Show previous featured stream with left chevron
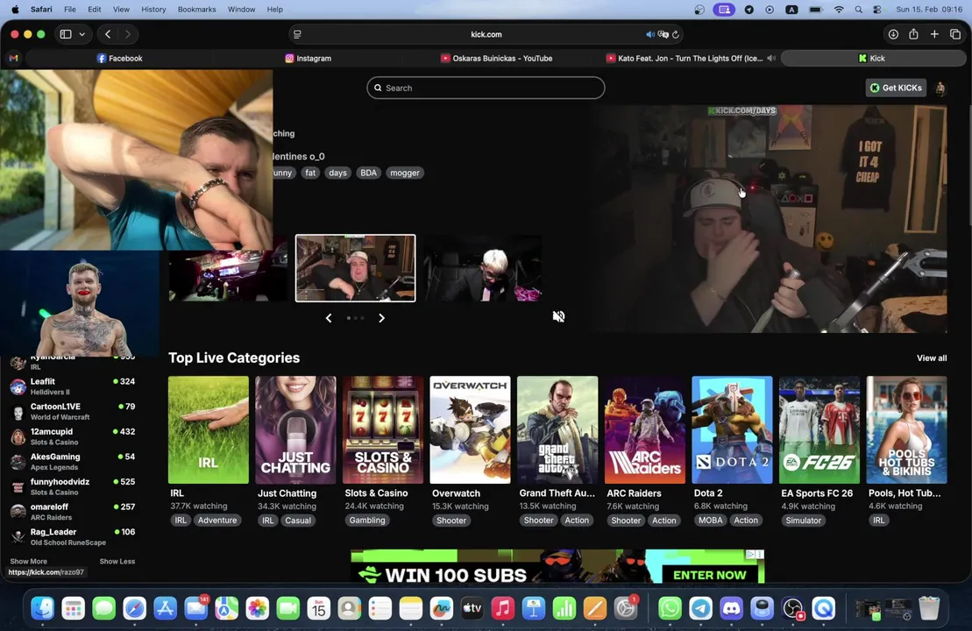The image size is (972, 631). click(x=329, y=318)
